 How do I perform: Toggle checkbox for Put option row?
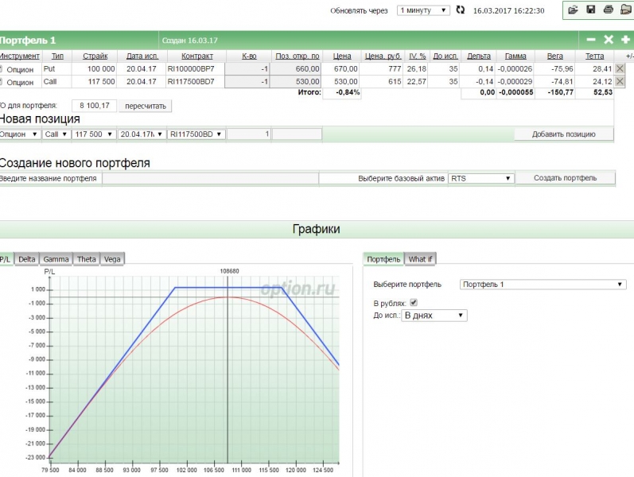coord(1,68)
